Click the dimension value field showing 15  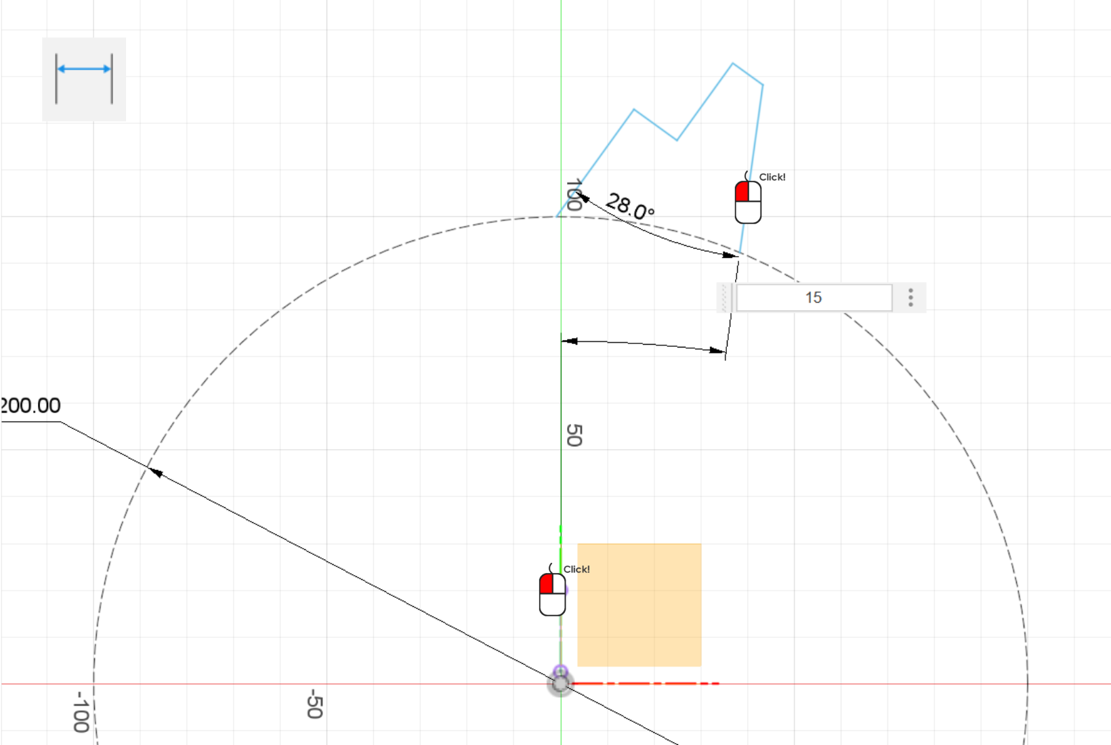[814, 297]
